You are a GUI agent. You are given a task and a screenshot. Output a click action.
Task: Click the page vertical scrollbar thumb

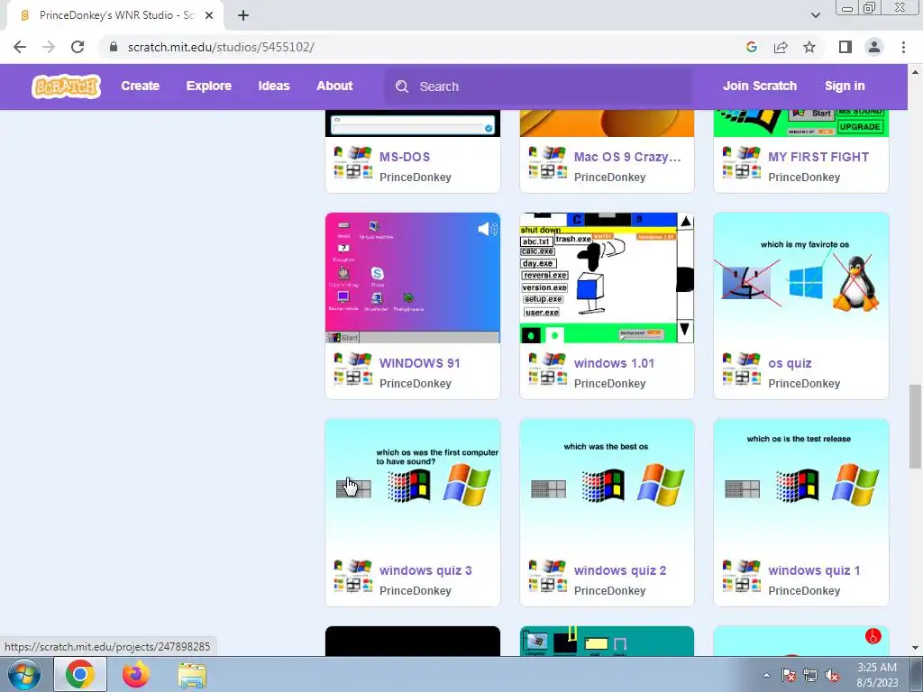click(x=915, y=426)
